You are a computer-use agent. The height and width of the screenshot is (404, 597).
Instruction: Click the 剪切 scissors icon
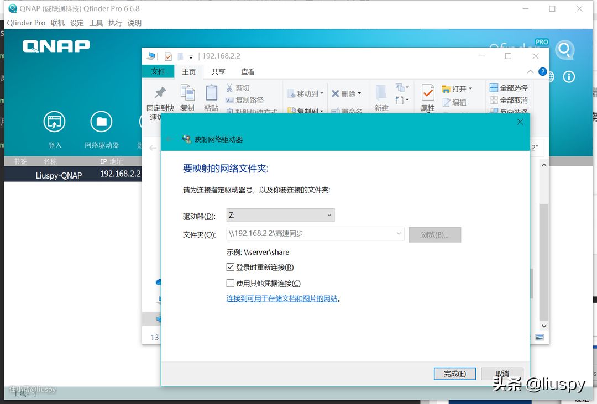click(229, 88)
